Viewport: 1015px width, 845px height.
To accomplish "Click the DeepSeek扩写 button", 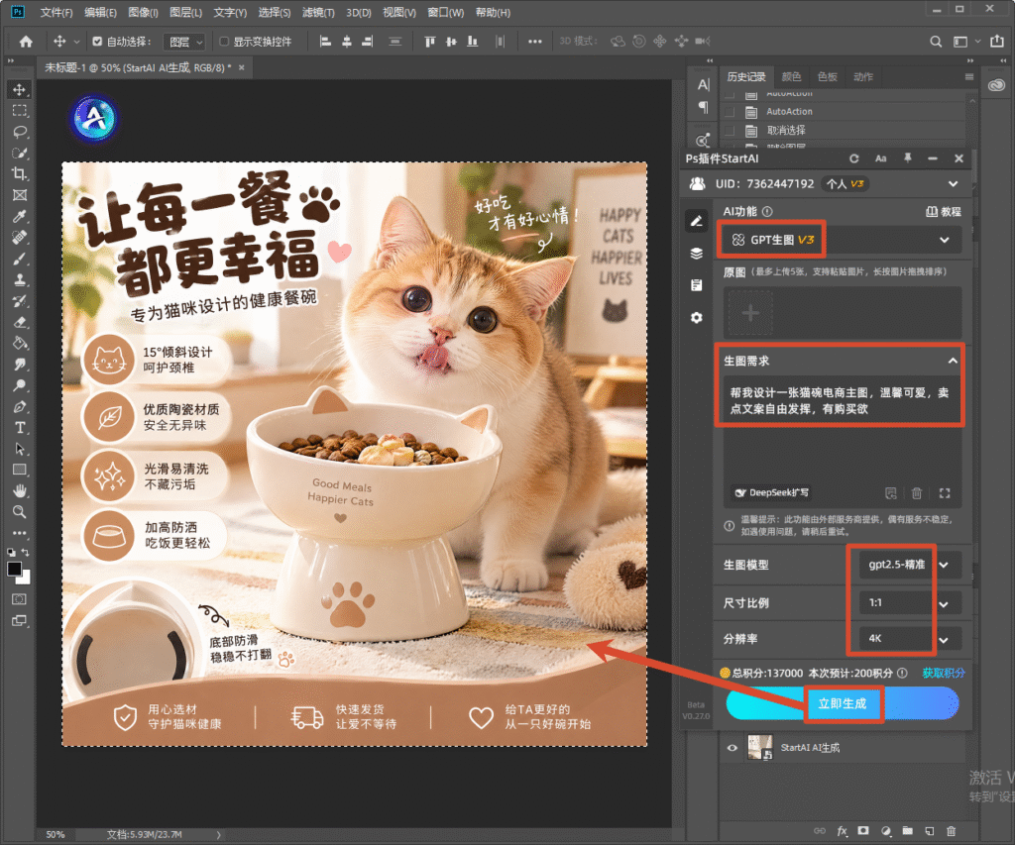I will pos(771,493).
